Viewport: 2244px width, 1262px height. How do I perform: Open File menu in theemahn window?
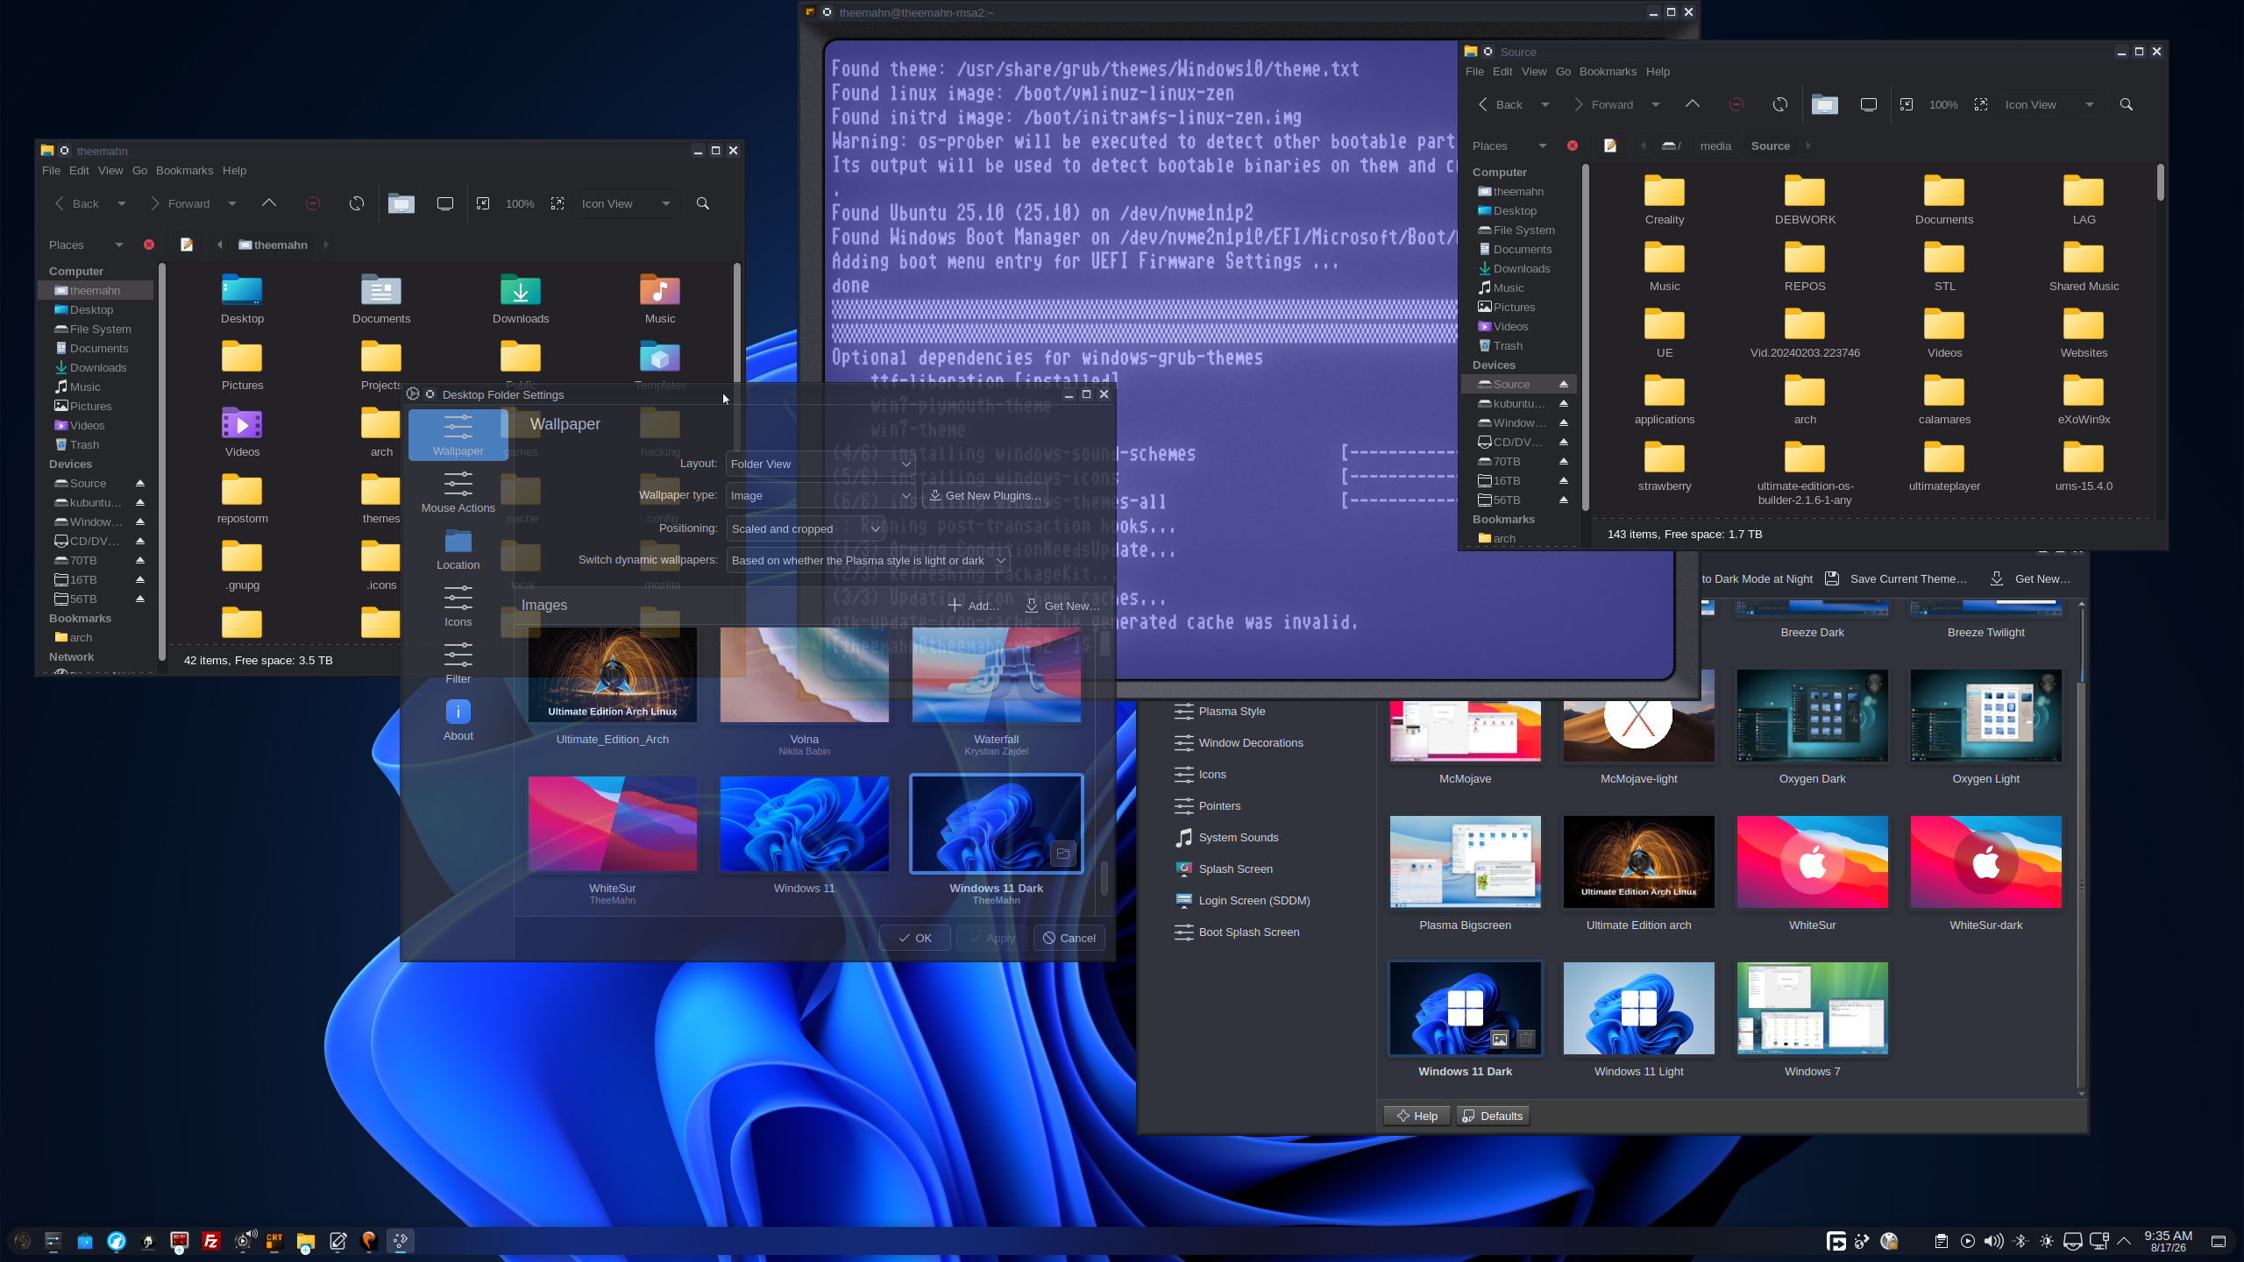tap(52, 170)
